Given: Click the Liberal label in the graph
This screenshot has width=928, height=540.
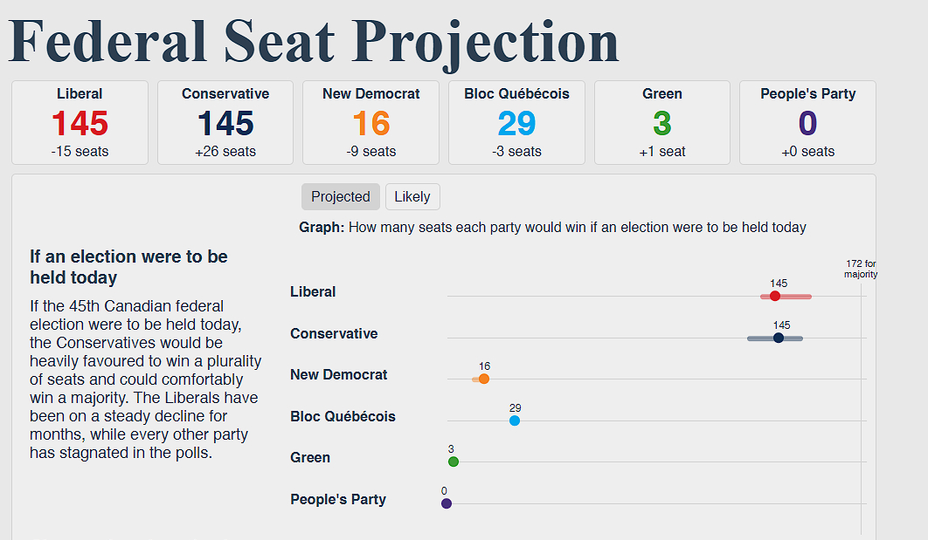Looking at the screenshot, I should (313, 292).
